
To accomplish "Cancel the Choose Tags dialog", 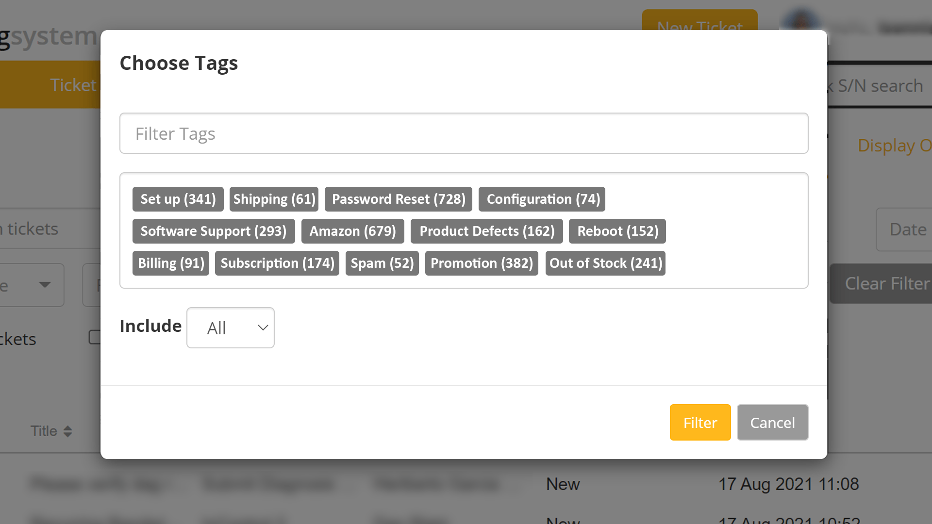I will (772, 423).
